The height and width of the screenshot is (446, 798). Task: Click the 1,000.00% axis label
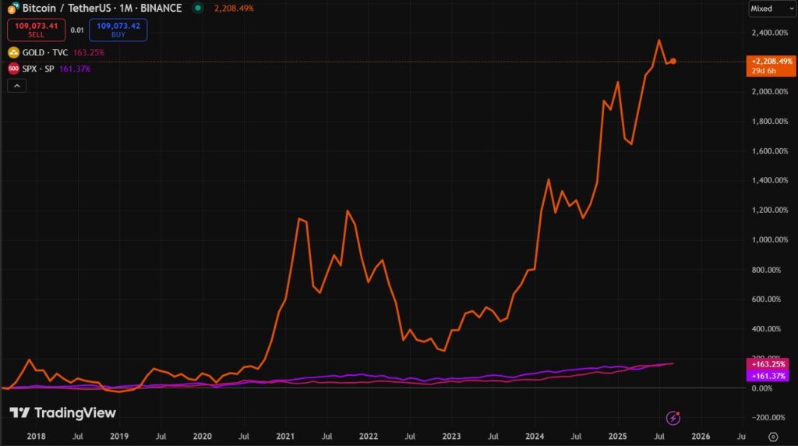pos(769,240)
